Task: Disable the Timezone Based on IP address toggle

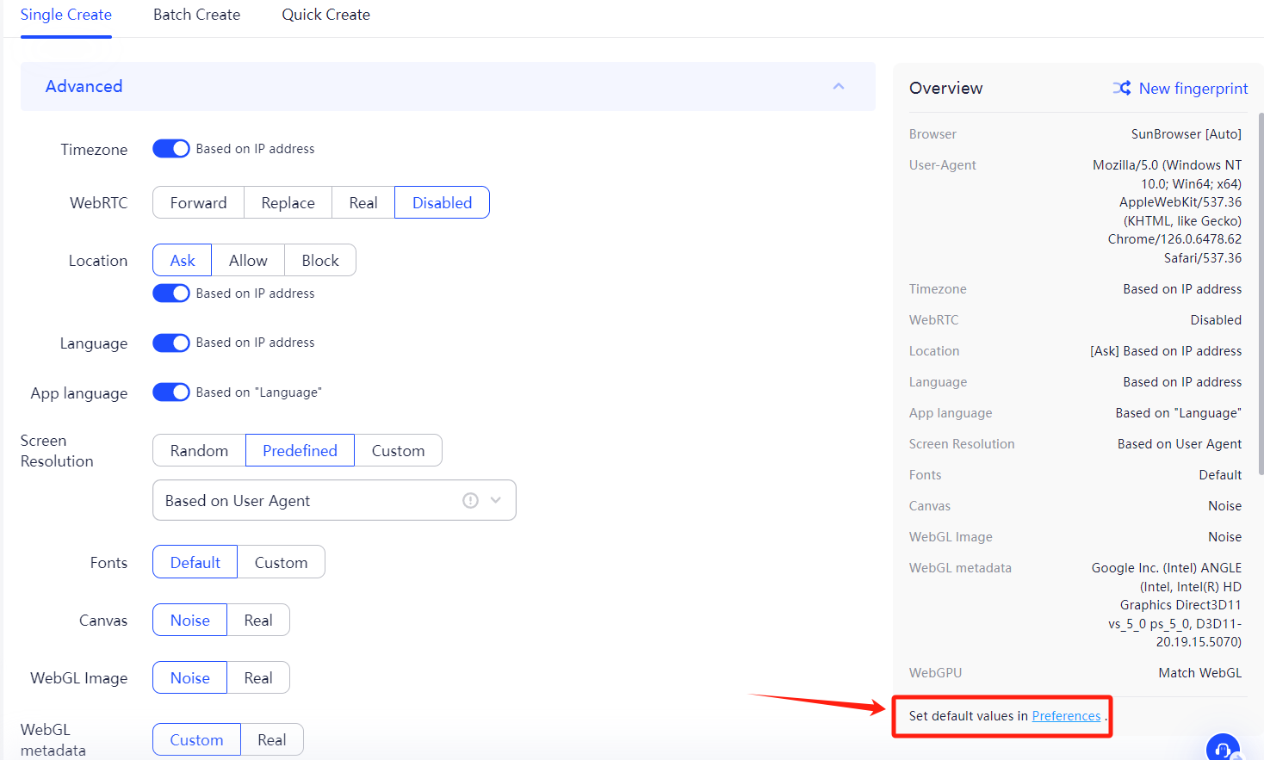Action: click(x=170, y=148)
